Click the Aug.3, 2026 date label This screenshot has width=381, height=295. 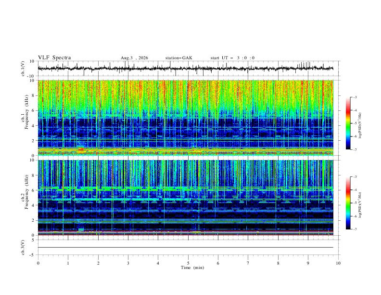[134, 58]
